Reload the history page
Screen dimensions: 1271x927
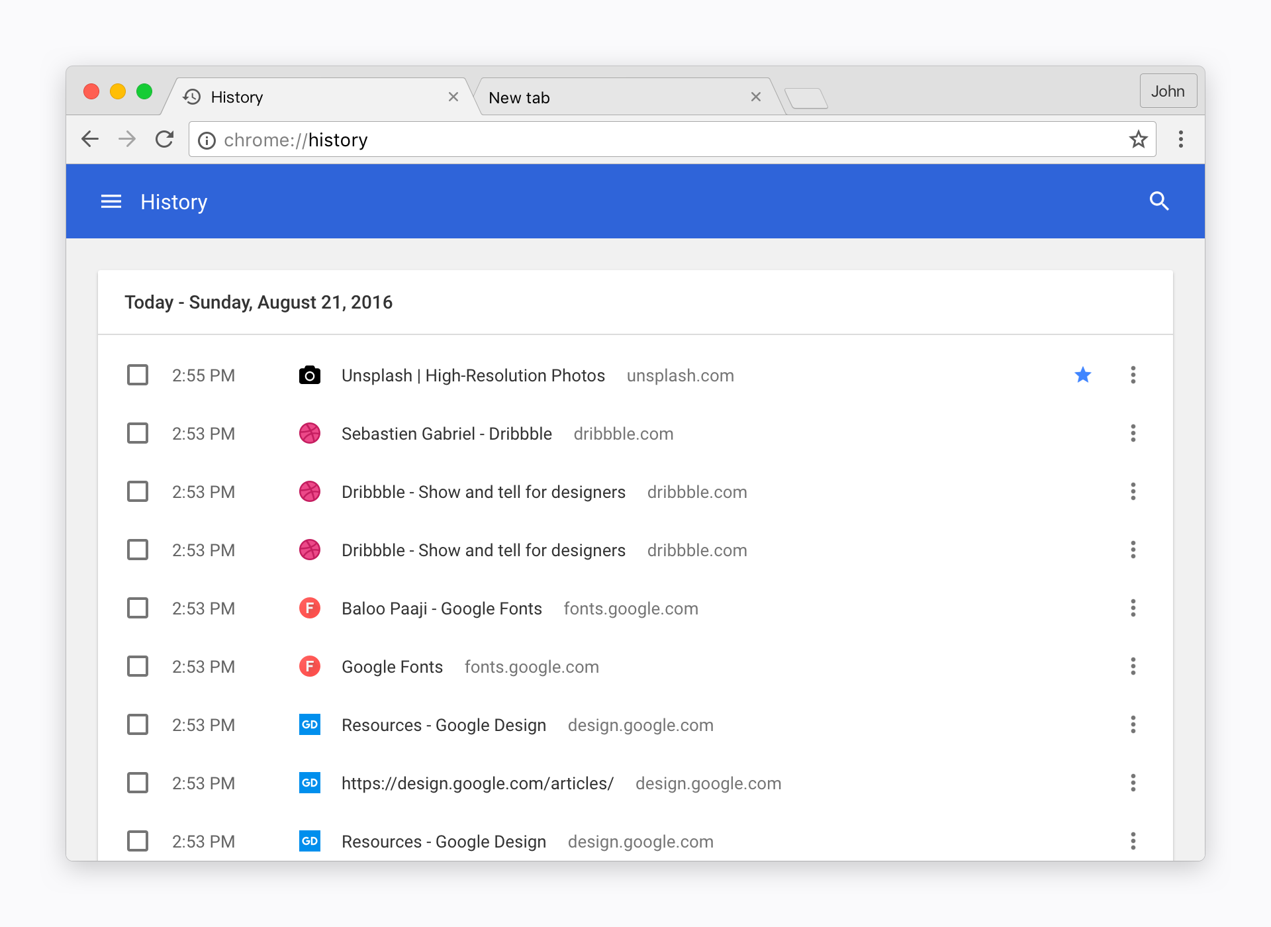coord(164,139)
